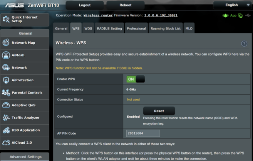Screen dimensions: 253x161
Task: Open the RADIUS Setting tab
Action: point(109,28)
